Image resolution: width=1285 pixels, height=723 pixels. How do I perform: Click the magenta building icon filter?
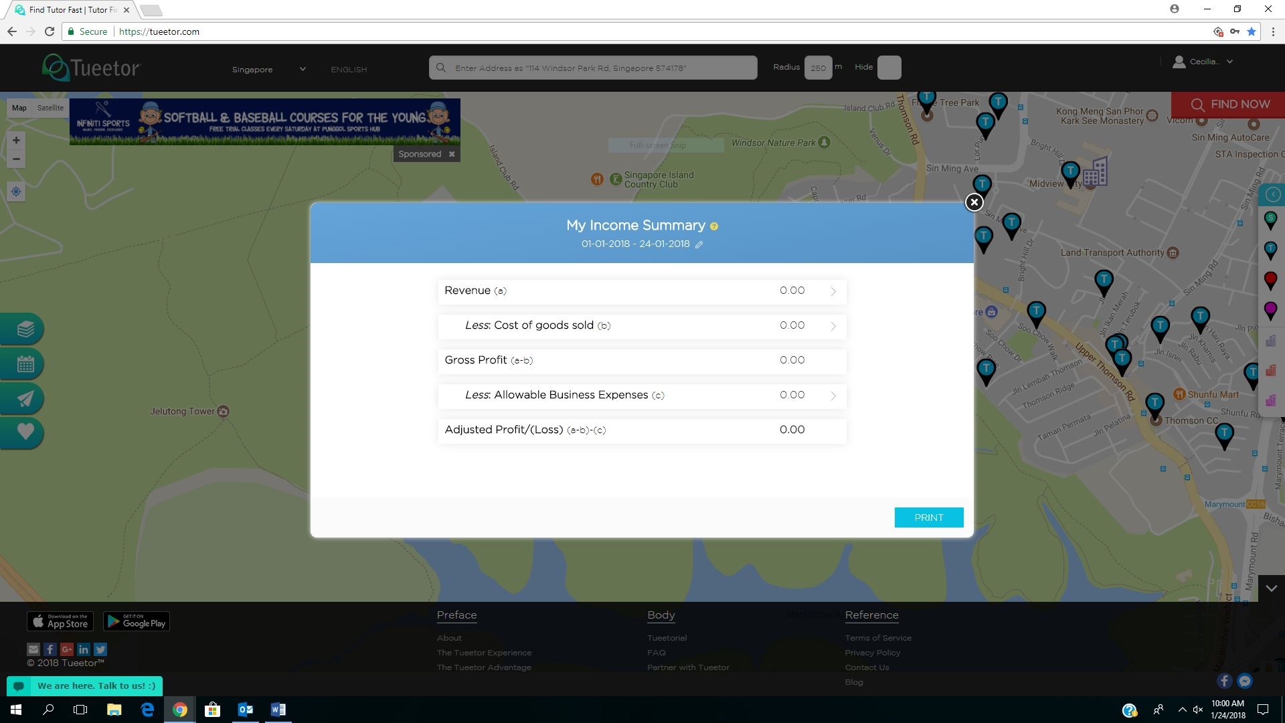click(x=1270, y=400)
